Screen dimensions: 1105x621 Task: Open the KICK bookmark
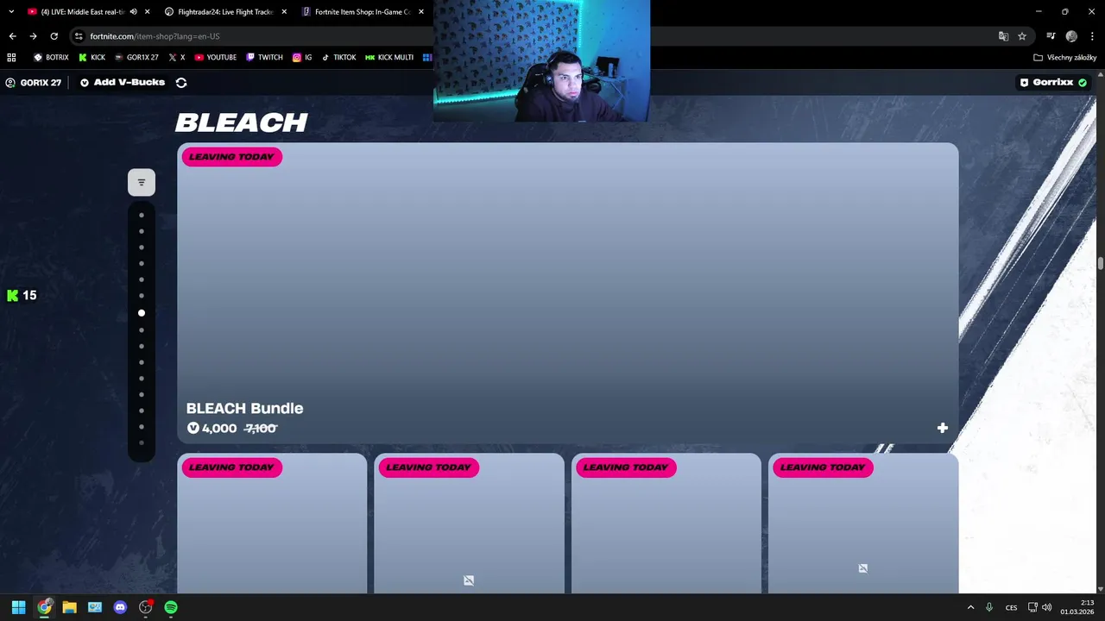[92, 58]
